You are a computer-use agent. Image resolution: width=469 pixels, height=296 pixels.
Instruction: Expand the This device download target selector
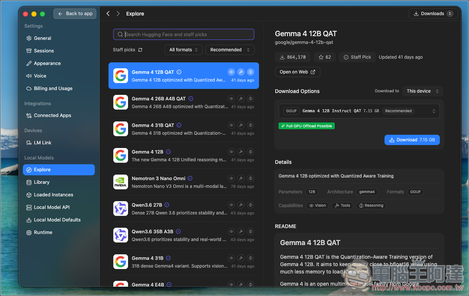[x=423, y=91]
